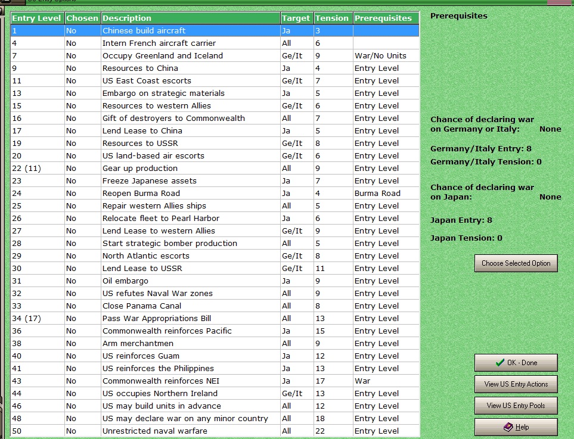Select 'US reinforces Guam' row
The width and height of the screenshot is (574, 439).
215,356
